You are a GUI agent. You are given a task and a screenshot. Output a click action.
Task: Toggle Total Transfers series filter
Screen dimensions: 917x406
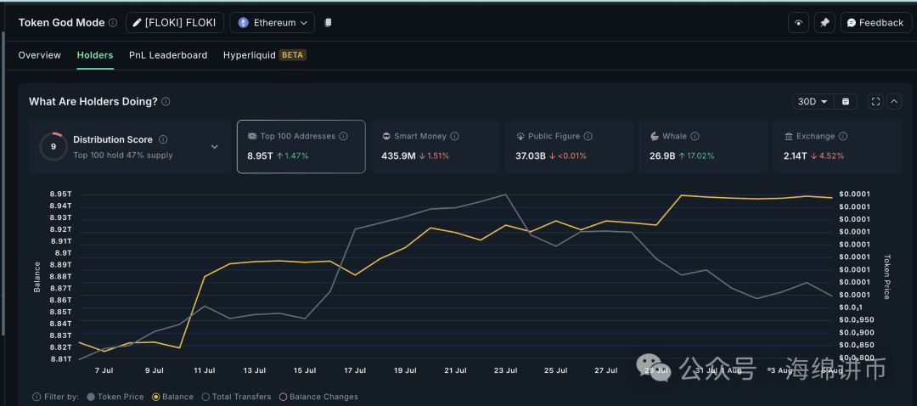coord(236,397)
